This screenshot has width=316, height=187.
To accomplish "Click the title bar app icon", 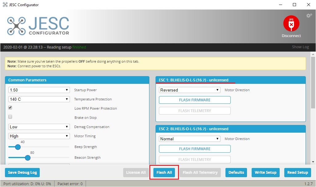I will pyautogui.click(x=5, y=5).
